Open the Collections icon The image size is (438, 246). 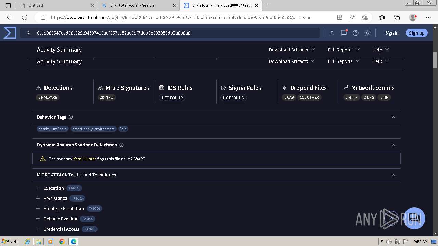pos(397,17)
